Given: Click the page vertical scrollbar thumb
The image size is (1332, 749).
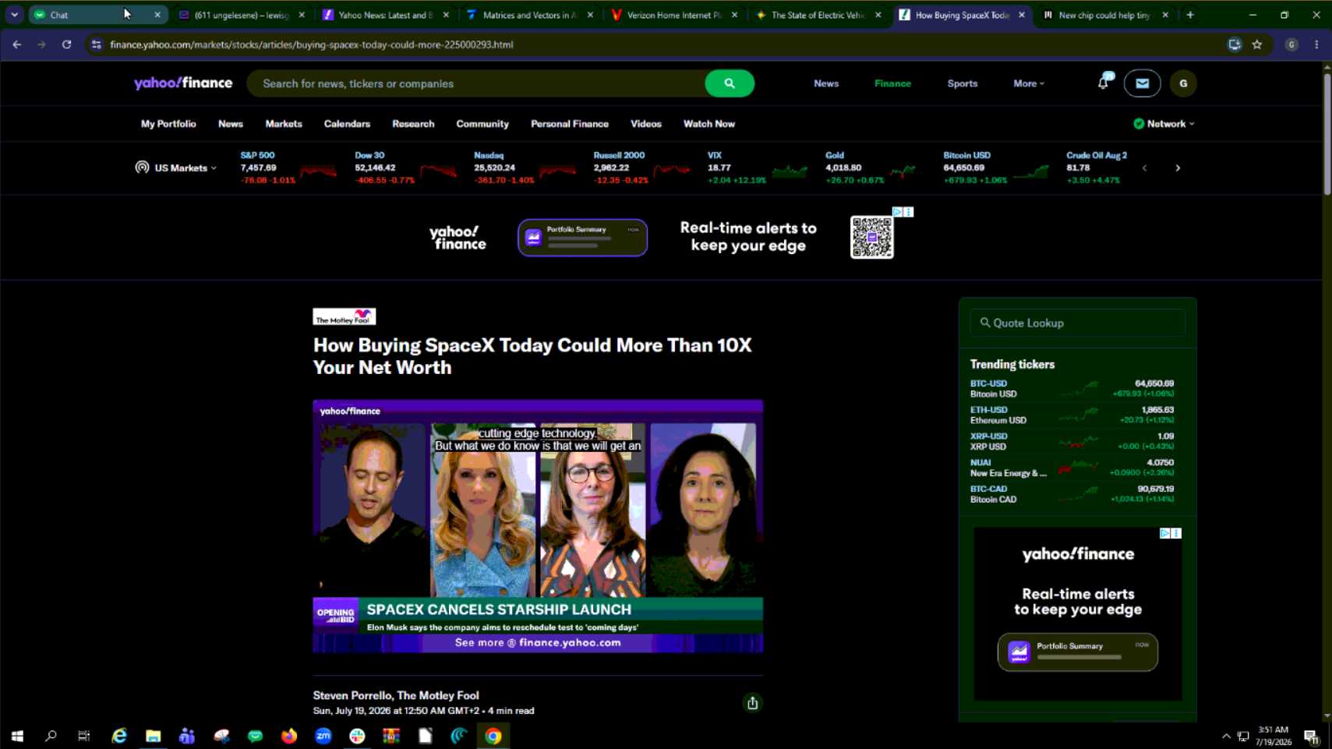Looking at the screenshot, I should tap(1327, 132).
